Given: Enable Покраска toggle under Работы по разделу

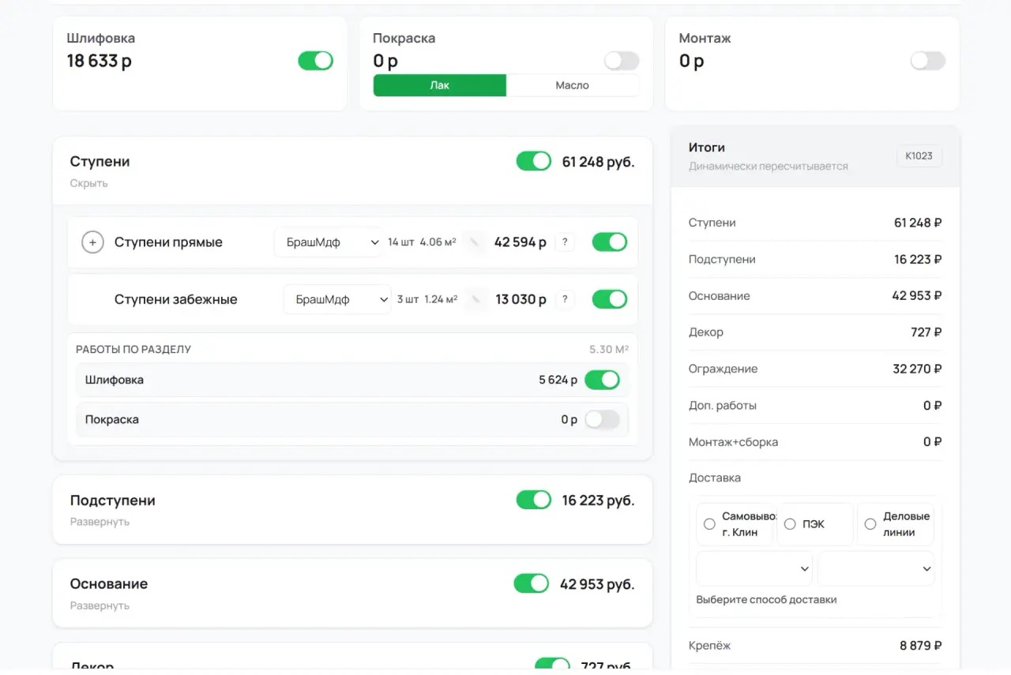Looking at the screenshot, I should pos(603,419).
